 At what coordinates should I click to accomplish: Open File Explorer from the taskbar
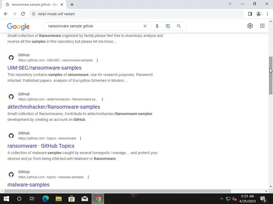(x=59, y=199)
